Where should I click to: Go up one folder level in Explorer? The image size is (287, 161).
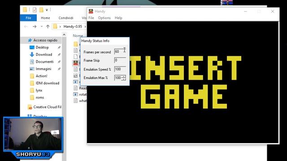(48, 27)
